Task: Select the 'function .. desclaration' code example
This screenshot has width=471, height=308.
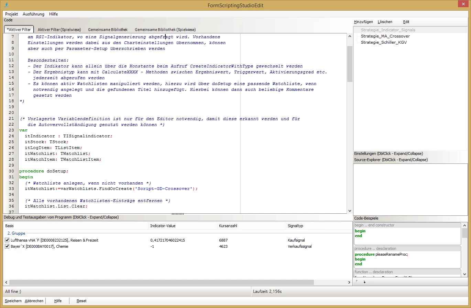Action: [x=407, y=273]
